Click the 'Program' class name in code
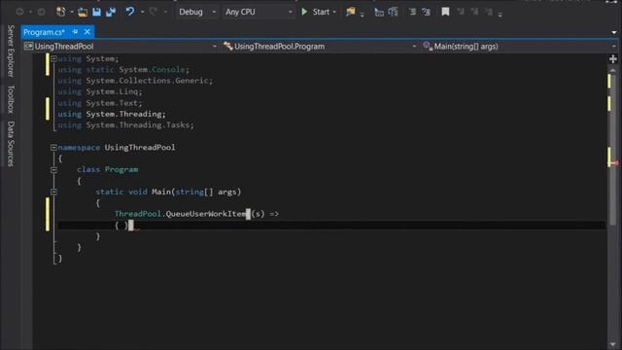The width and height of the screenshot is (622, 350). [121, 169]
